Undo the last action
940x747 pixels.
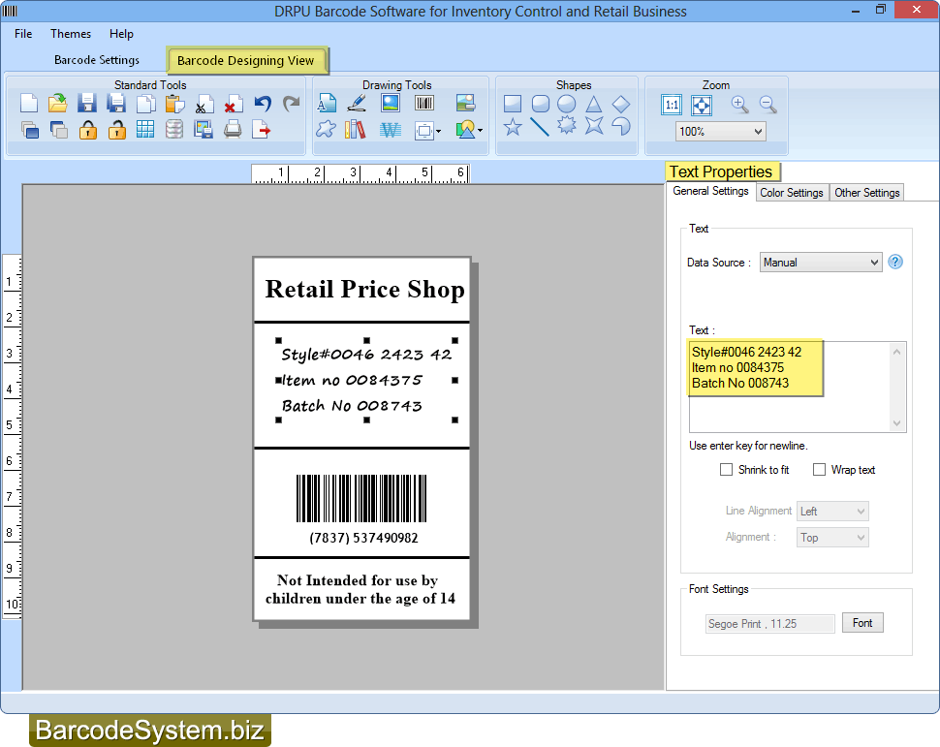coord(263,103)
